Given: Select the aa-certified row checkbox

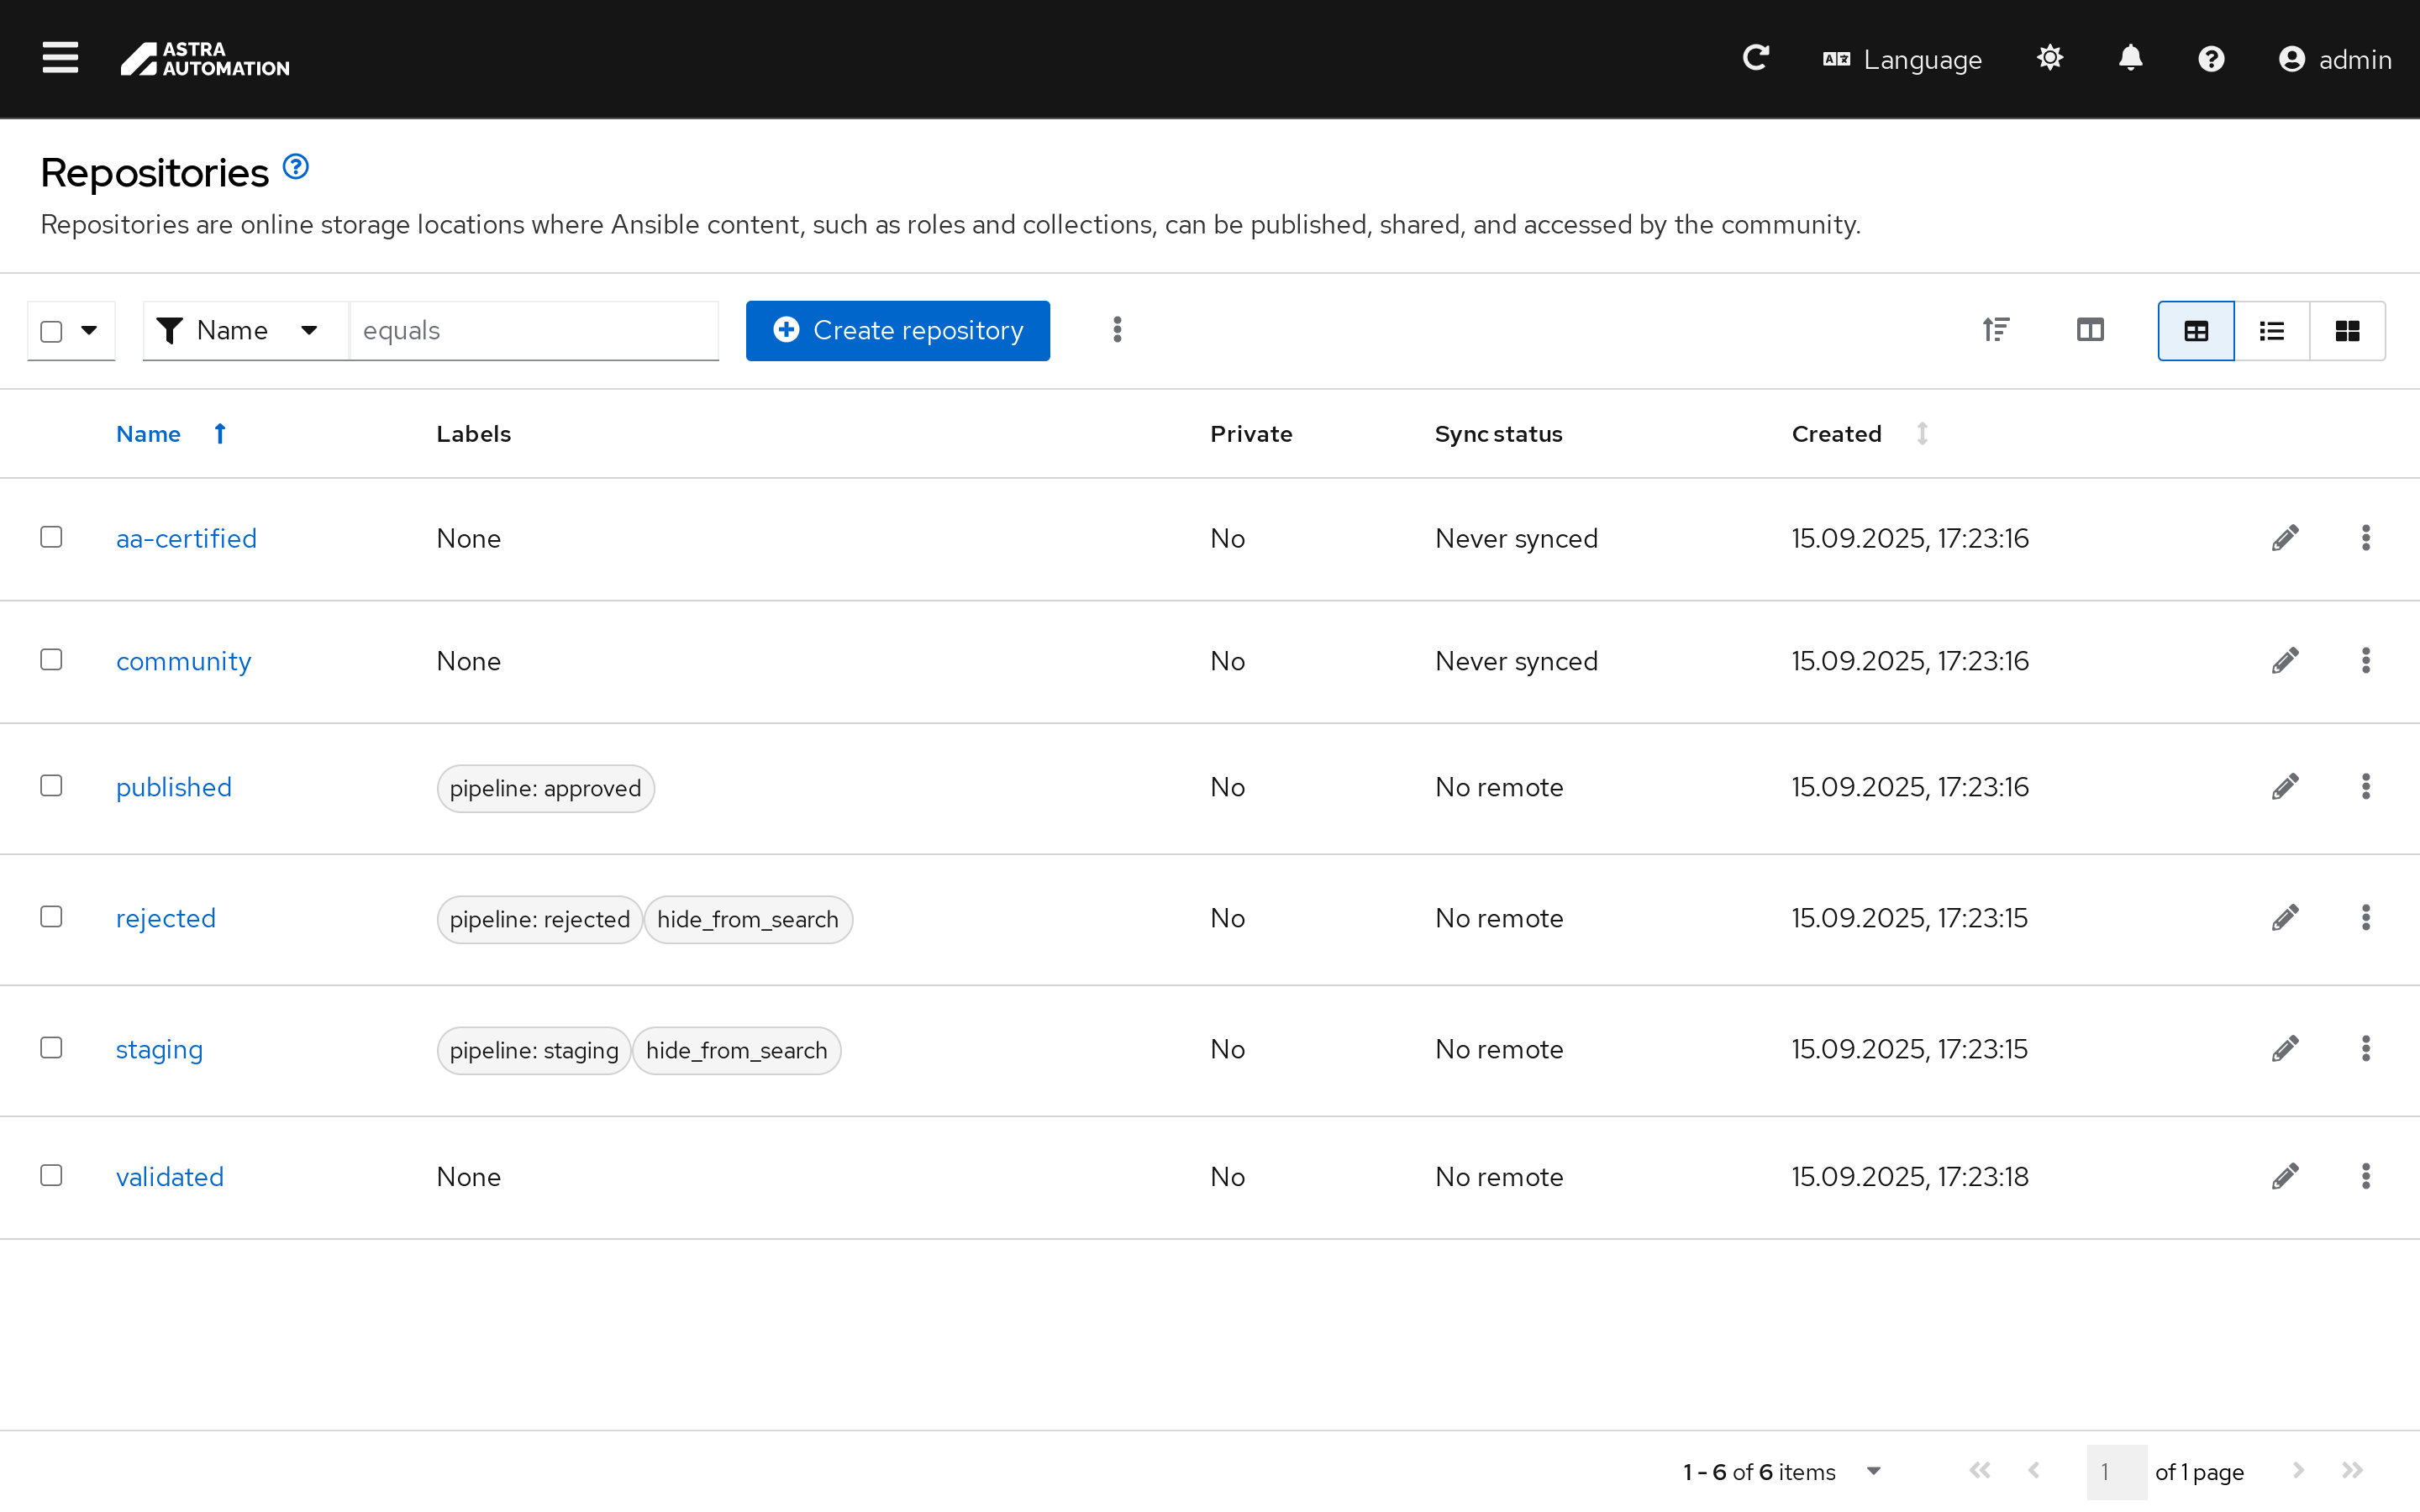Looking at the screenshot, I should pyautogui.click(x=51, y=537).
